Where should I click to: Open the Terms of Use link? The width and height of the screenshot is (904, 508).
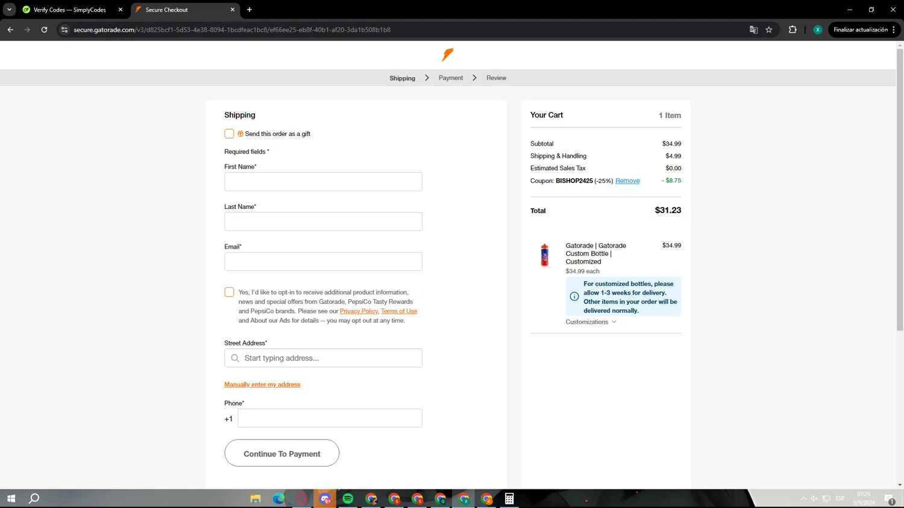click(399, 311)
